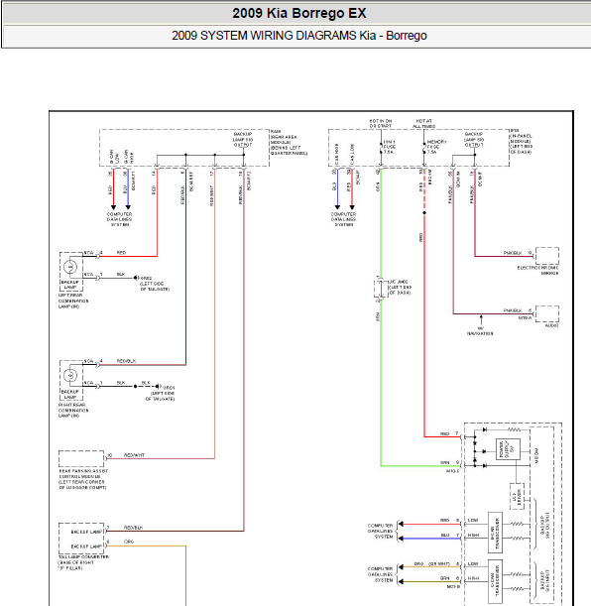The image size is (591, 606).
Task: Select the 'HOT AT ALL TIMES' label
Action: tap(423, 124)
